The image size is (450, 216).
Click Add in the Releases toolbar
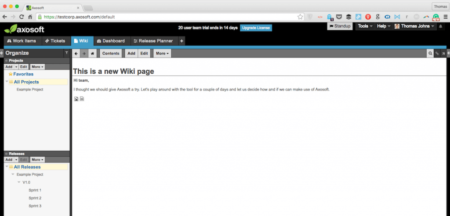coord(9,159)
